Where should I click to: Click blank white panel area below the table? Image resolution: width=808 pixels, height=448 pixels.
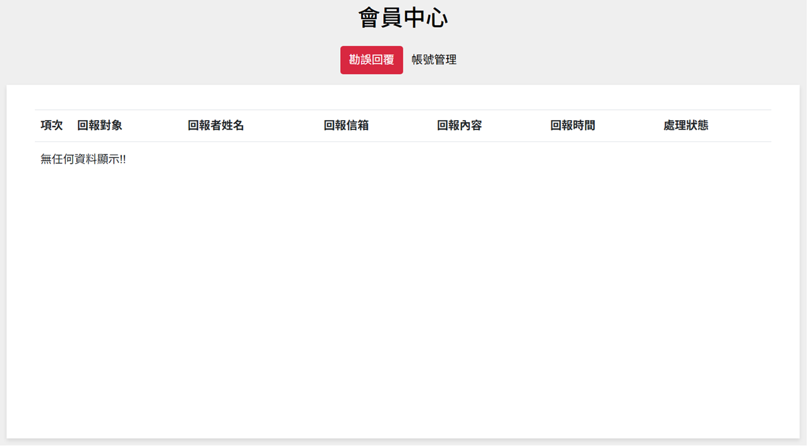(x=403, y=303)
